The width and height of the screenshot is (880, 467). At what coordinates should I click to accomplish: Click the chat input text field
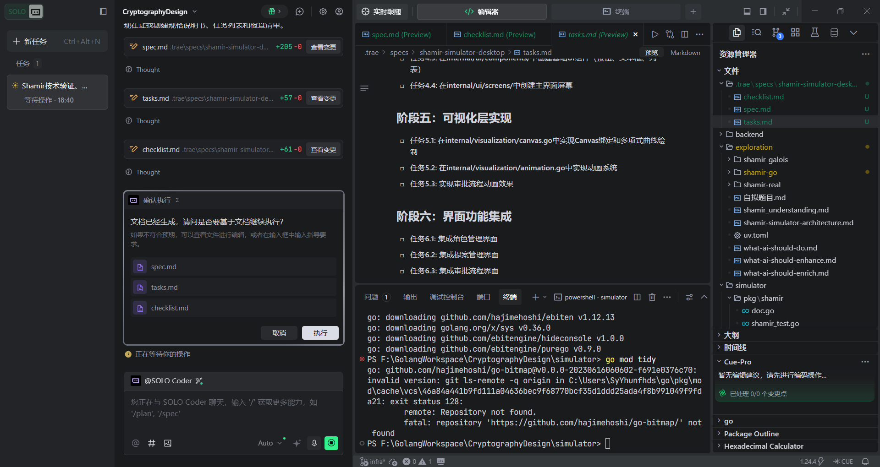point(233,408)
